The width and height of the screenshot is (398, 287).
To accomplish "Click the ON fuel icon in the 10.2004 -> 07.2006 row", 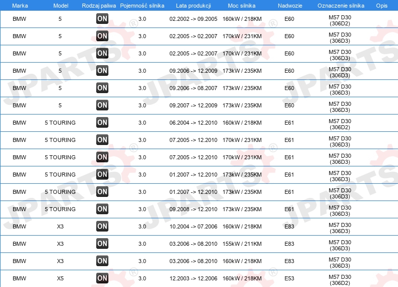I will 102,226.
